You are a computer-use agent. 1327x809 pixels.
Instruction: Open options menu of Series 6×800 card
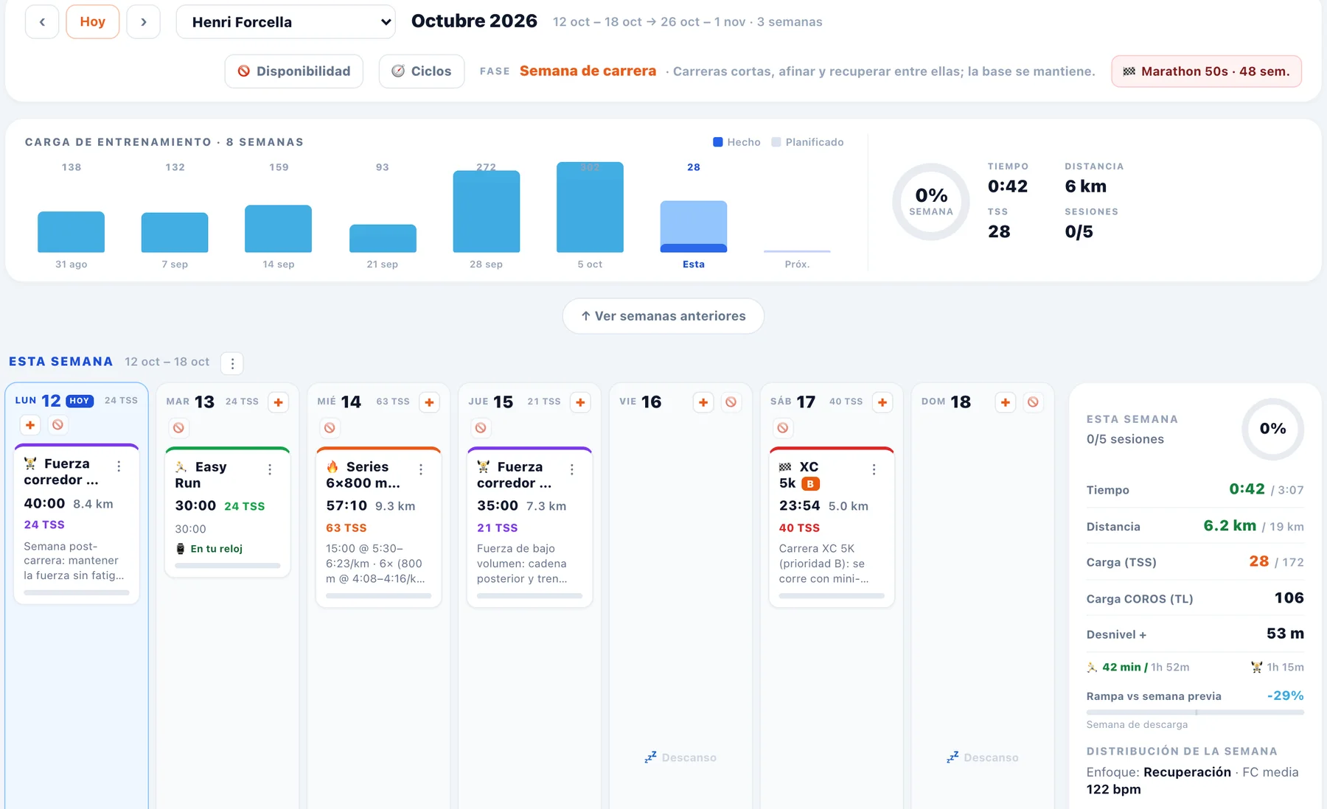[x=421, y=469]
